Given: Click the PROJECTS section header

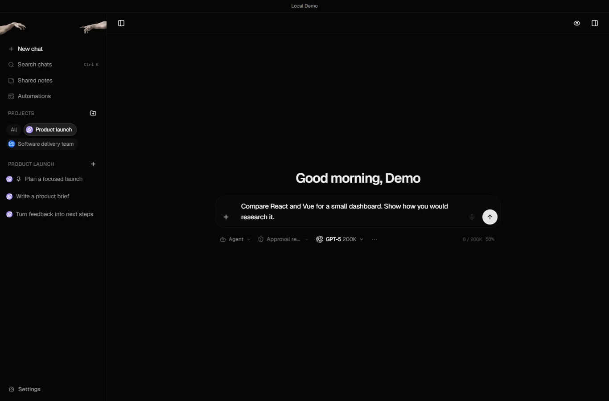Looking at the screenshot, I should (21, 113).
